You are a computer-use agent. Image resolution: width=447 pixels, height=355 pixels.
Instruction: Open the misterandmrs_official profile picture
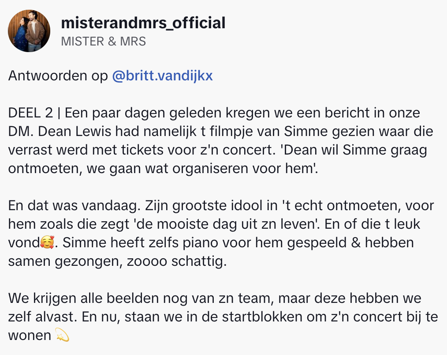[29, 31]
